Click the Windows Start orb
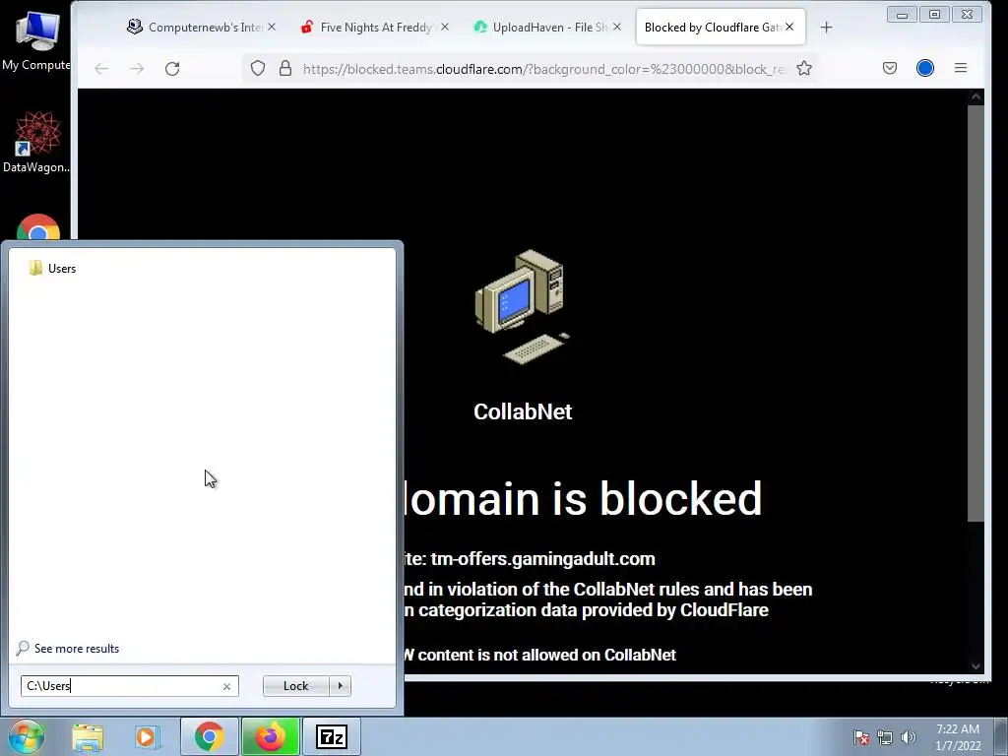Viewport: 1008px width, 756px height. 26,736
